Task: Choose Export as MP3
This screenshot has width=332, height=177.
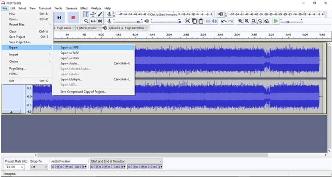Action: click(x=70, y=48)
